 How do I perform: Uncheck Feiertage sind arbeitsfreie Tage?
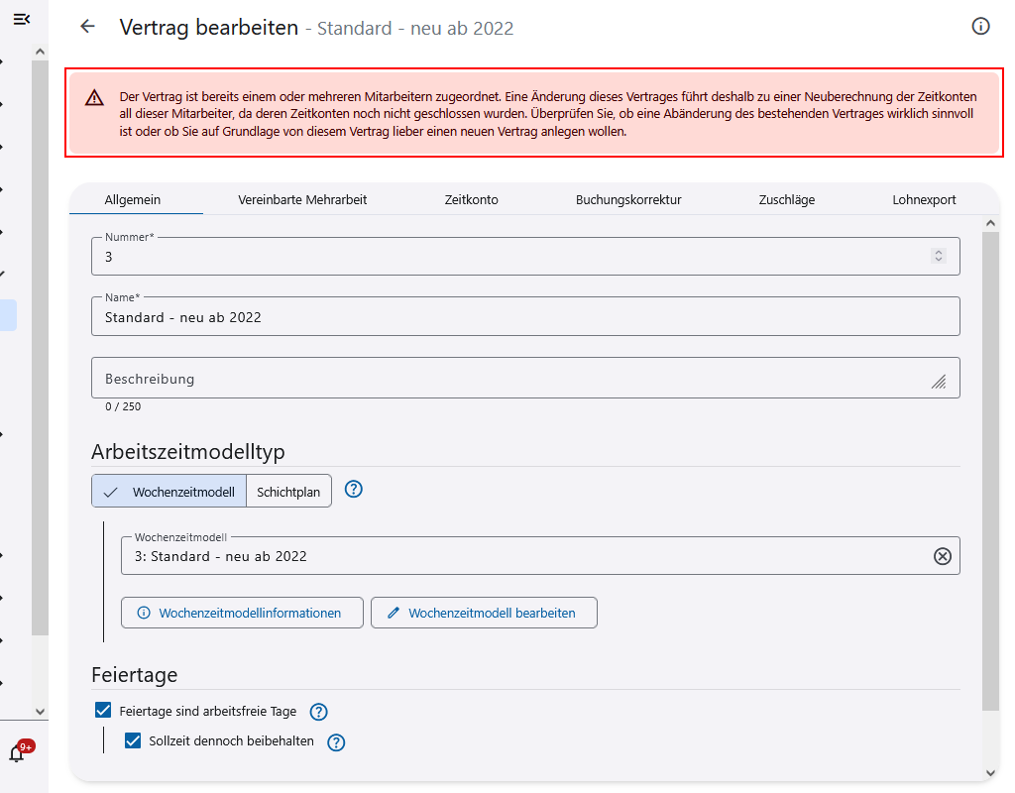pos(102,711)
